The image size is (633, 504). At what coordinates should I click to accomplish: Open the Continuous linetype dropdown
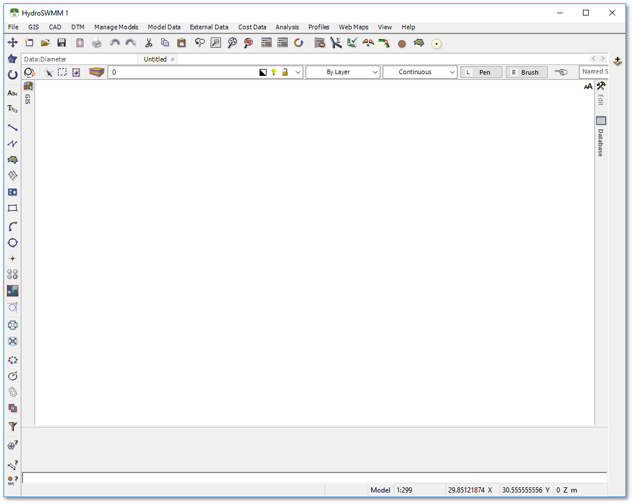click(420, 72)
